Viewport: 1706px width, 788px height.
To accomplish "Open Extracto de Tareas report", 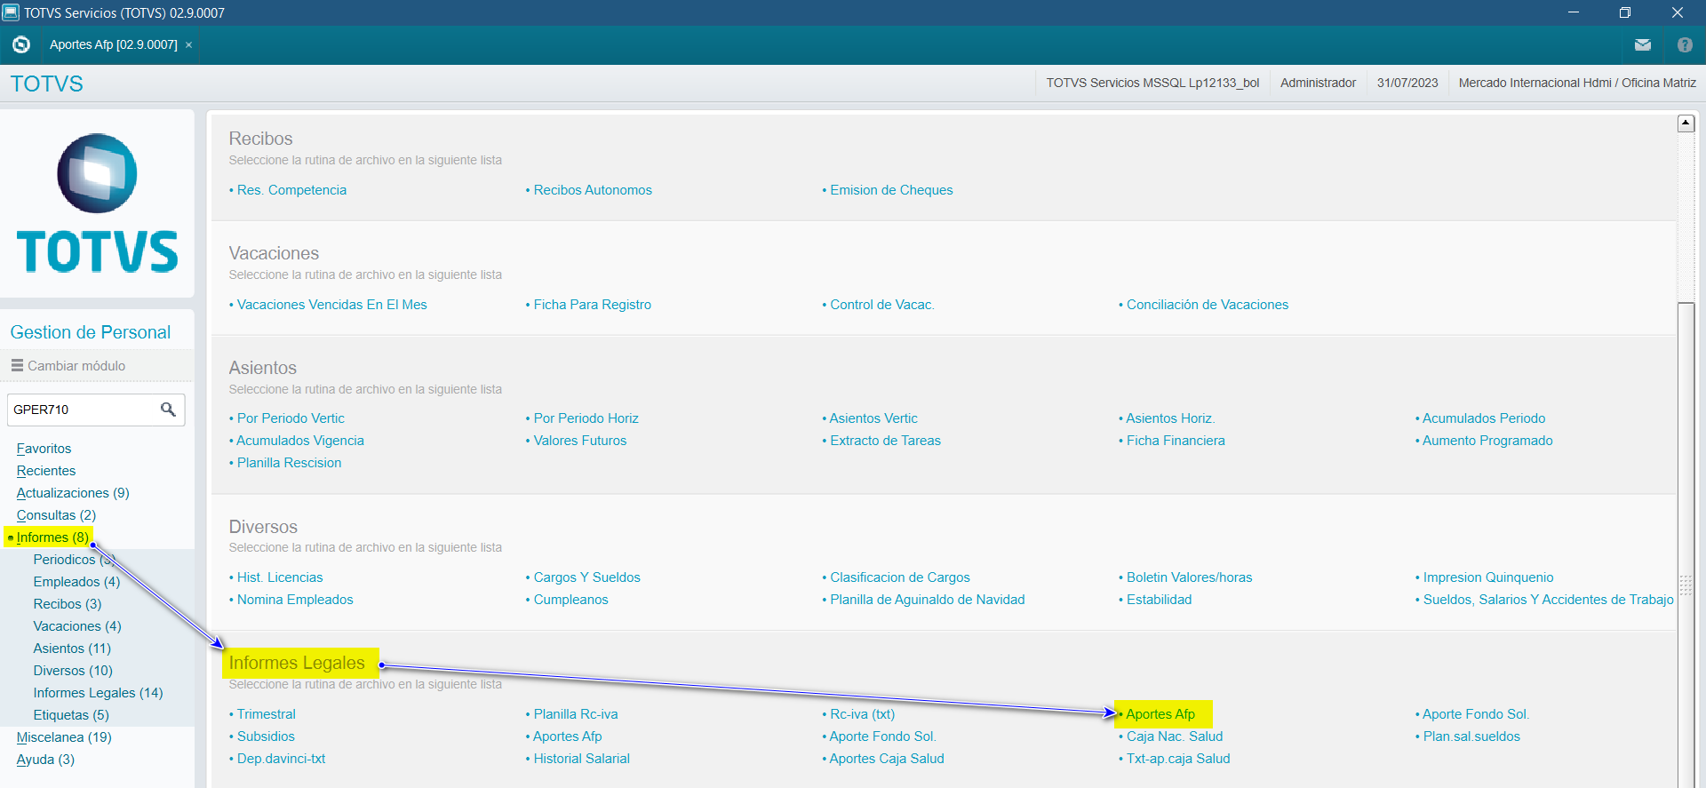I will 885,441.
